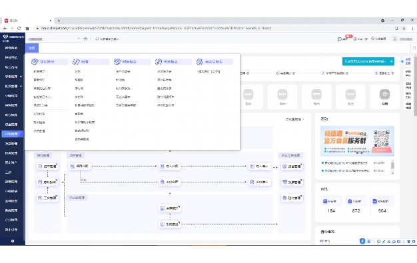This screenshot has height=263, width=417.
Task: Close the teal notification banner with its X
Action: click(x=391, y=61)
